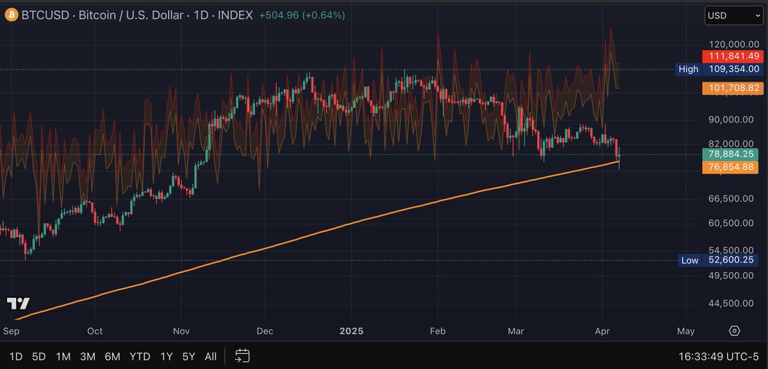Viewport: 768px width, 369px height.
Task: Select the 5Y time range
Action: (189, 356)
